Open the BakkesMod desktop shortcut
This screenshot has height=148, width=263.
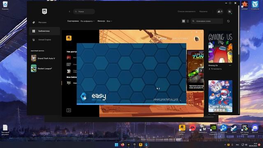[x=203, y=129]
